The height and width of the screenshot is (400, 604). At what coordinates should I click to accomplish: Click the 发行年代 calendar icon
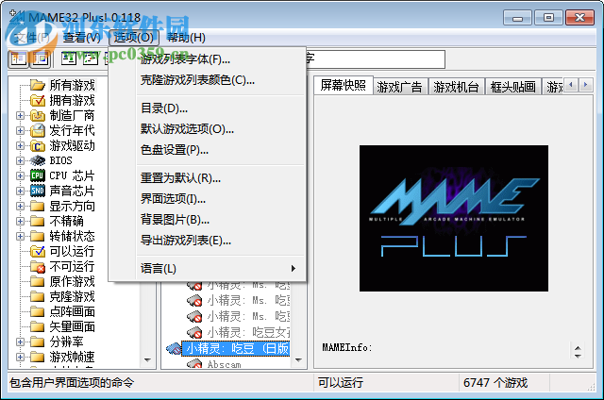tap(38, 130)
